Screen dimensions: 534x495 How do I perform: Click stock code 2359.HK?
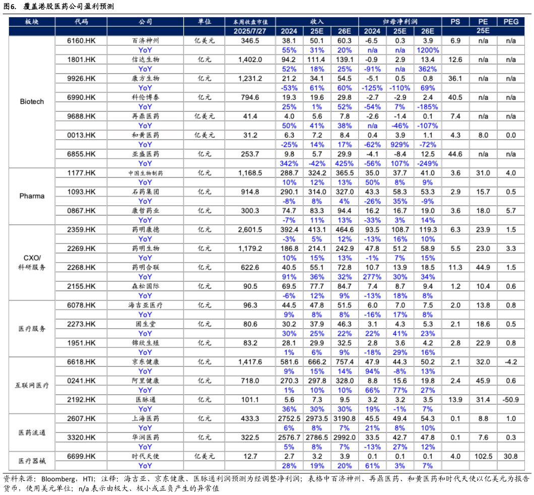81,230
